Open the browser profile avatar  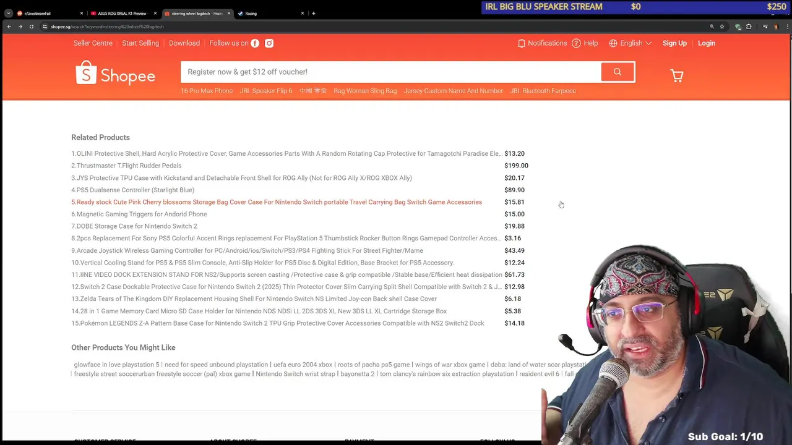click(x=776, y=27)
